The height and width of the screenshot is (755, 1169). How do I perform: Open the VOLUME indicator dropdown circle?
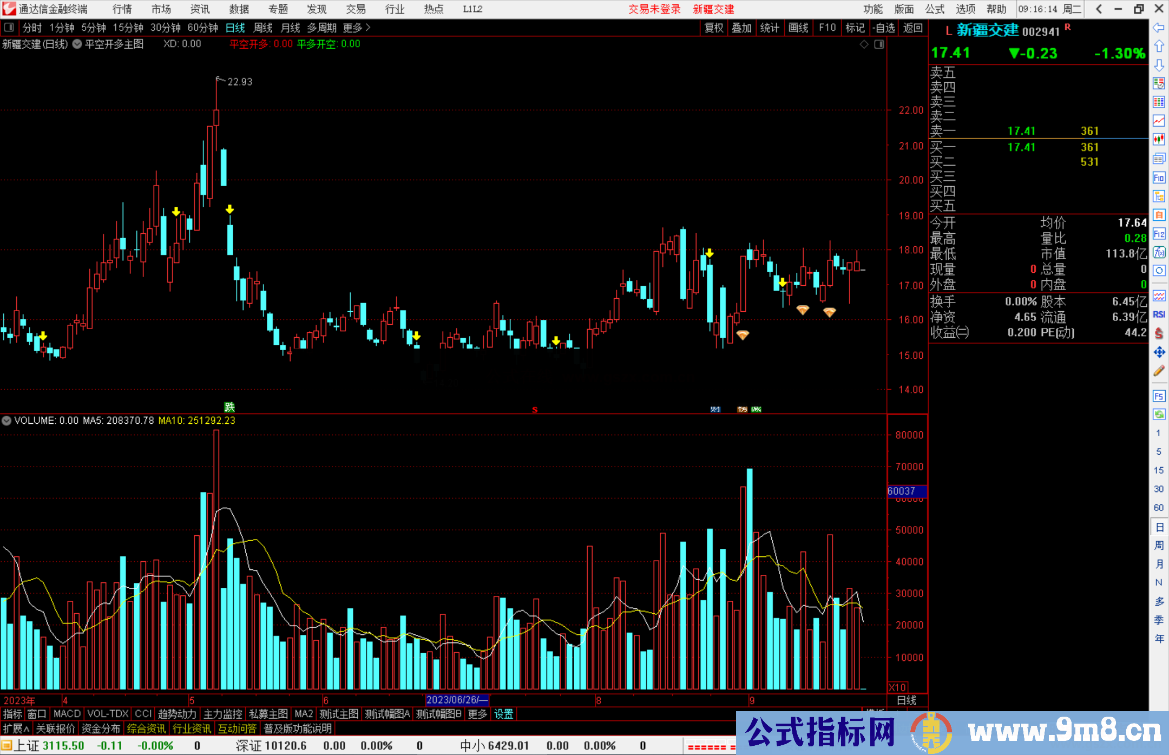[6, 421]
